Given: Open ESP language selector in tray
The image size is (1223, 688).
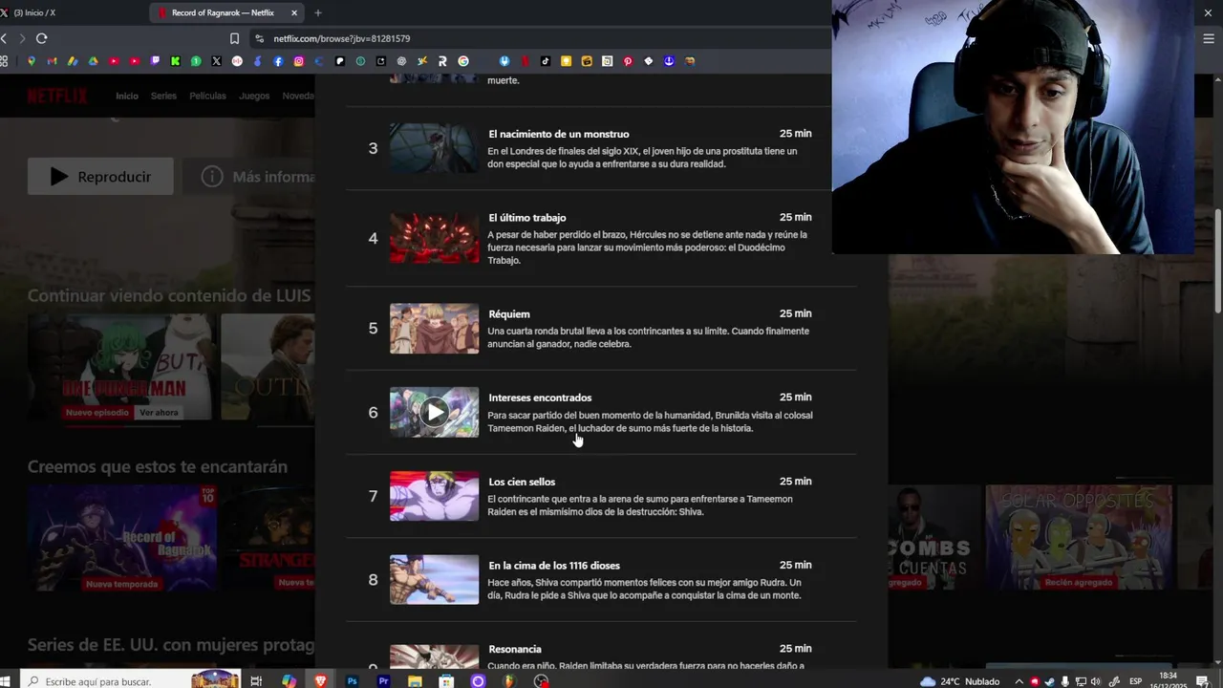Looking at the screenshot, I should tap(1136, 681).
